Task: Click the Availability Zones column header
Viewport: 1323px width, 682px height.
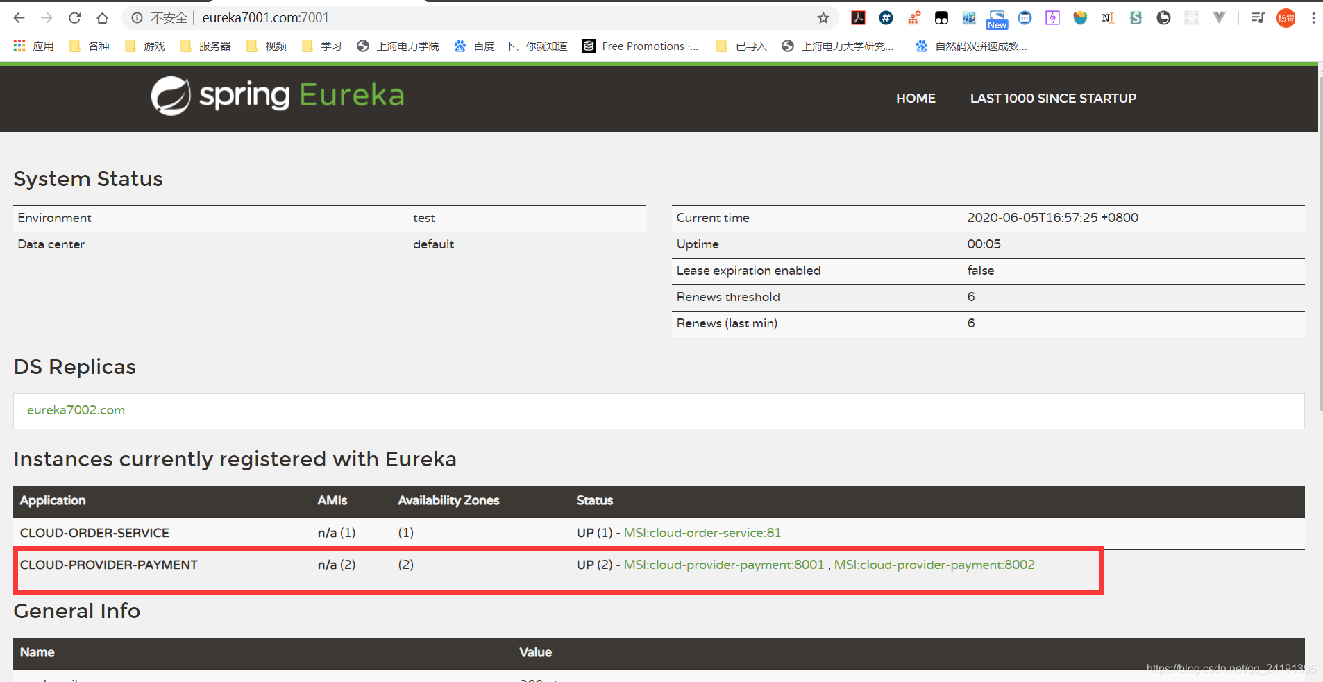Action: (x=448, y=500)
